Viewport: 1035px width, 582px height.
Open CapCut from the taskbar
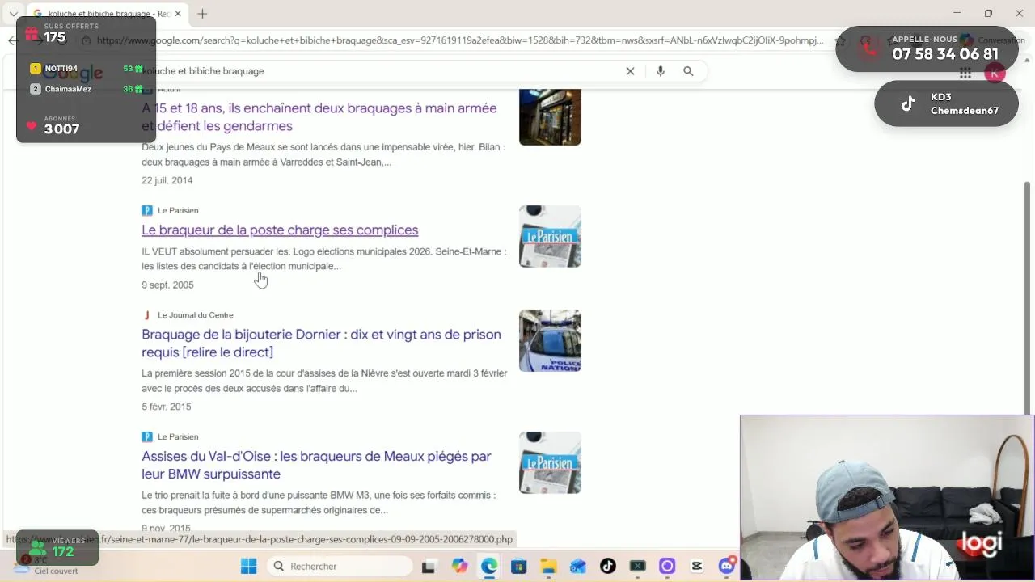pos(696,566)
